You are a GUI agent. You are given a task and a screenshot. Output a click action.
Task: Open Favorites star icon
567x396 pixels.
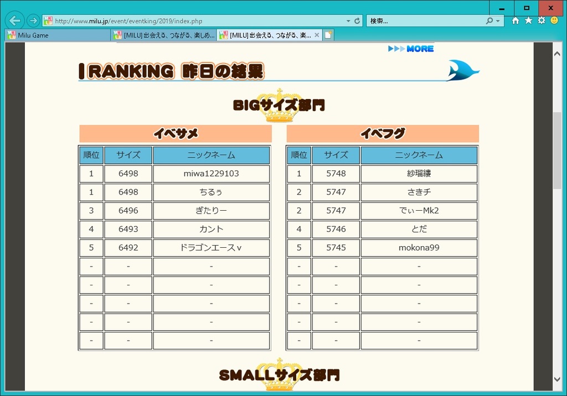[528, 20]
